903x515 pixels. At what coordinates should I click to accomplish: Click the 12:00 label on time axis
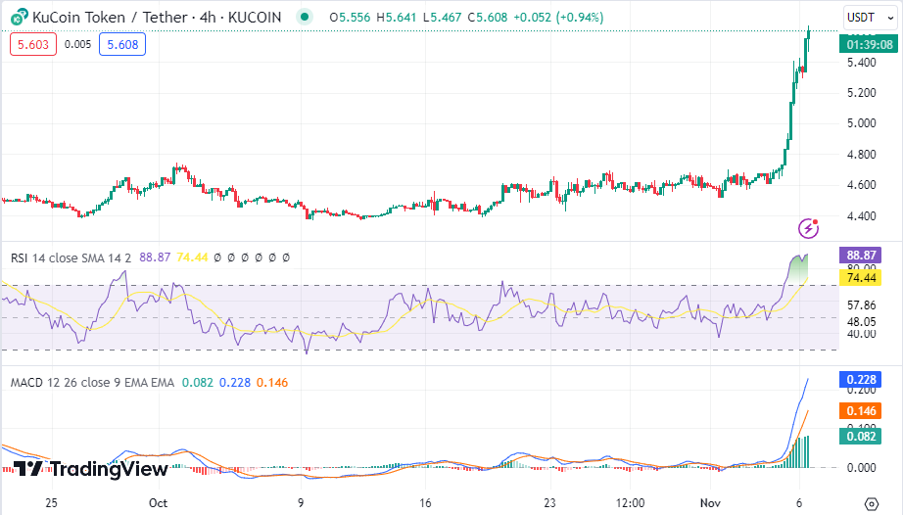point(630,503)
